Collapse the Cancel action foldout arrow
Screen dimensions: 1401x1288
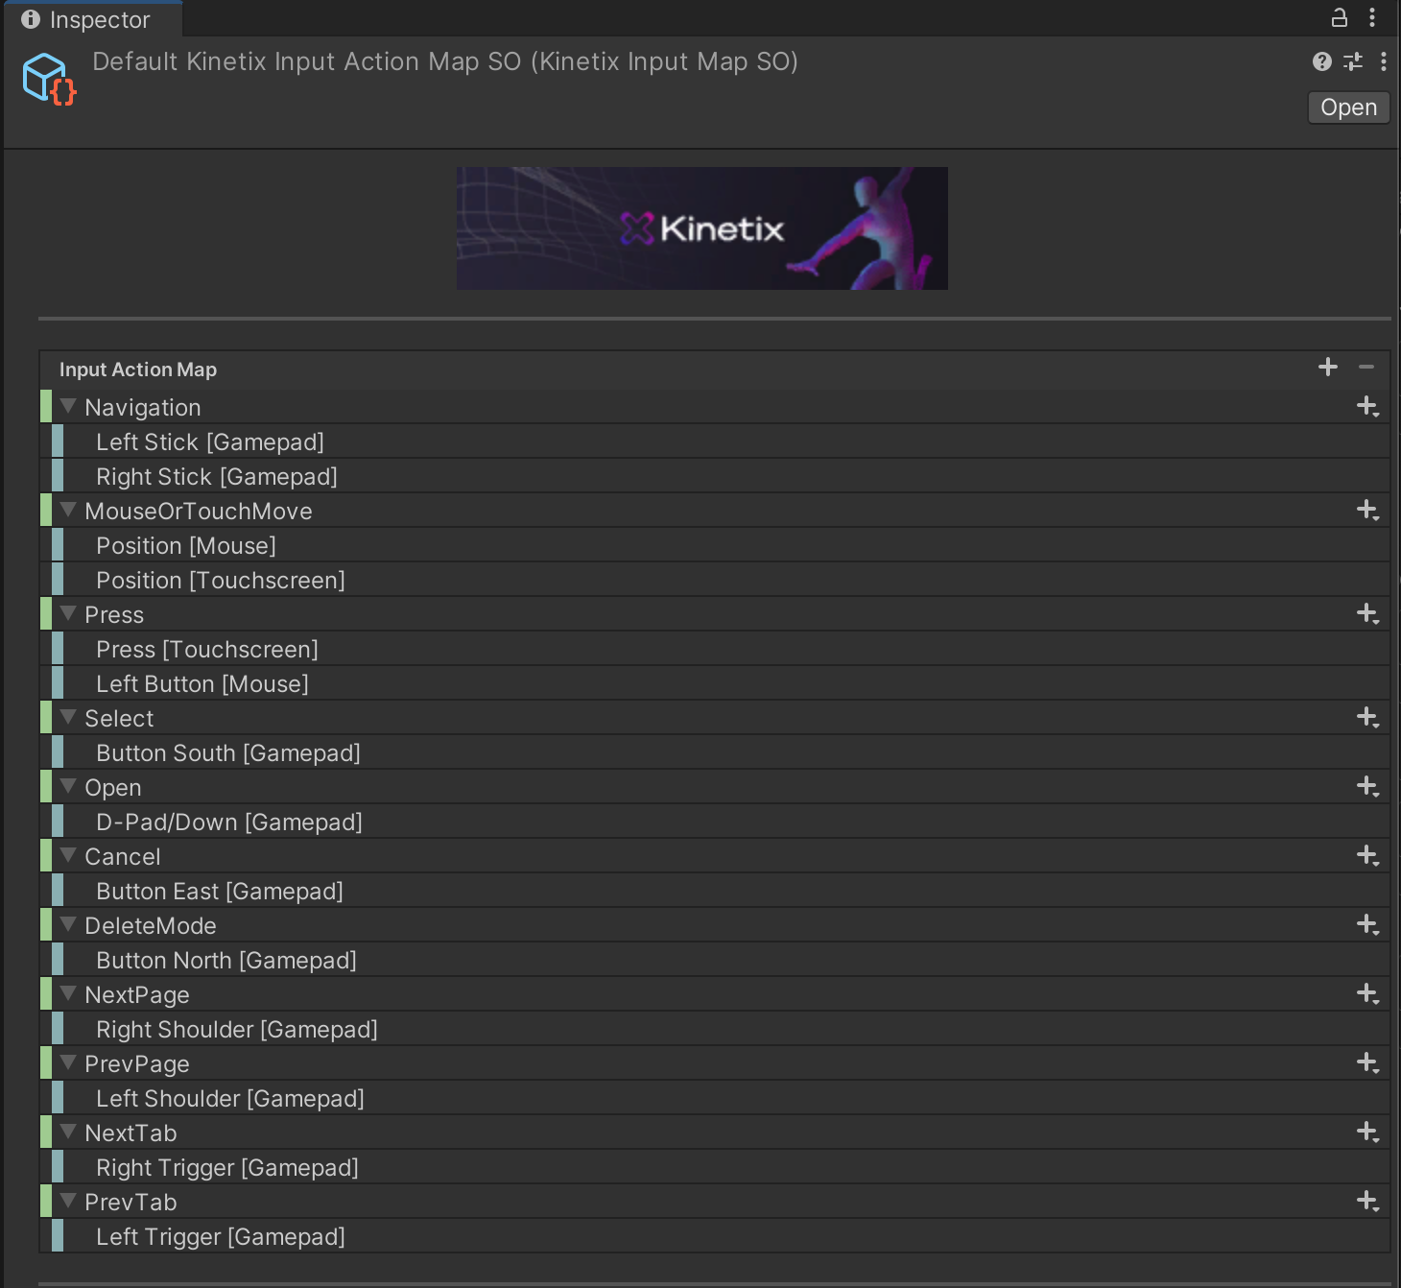[x=68, y=855]
